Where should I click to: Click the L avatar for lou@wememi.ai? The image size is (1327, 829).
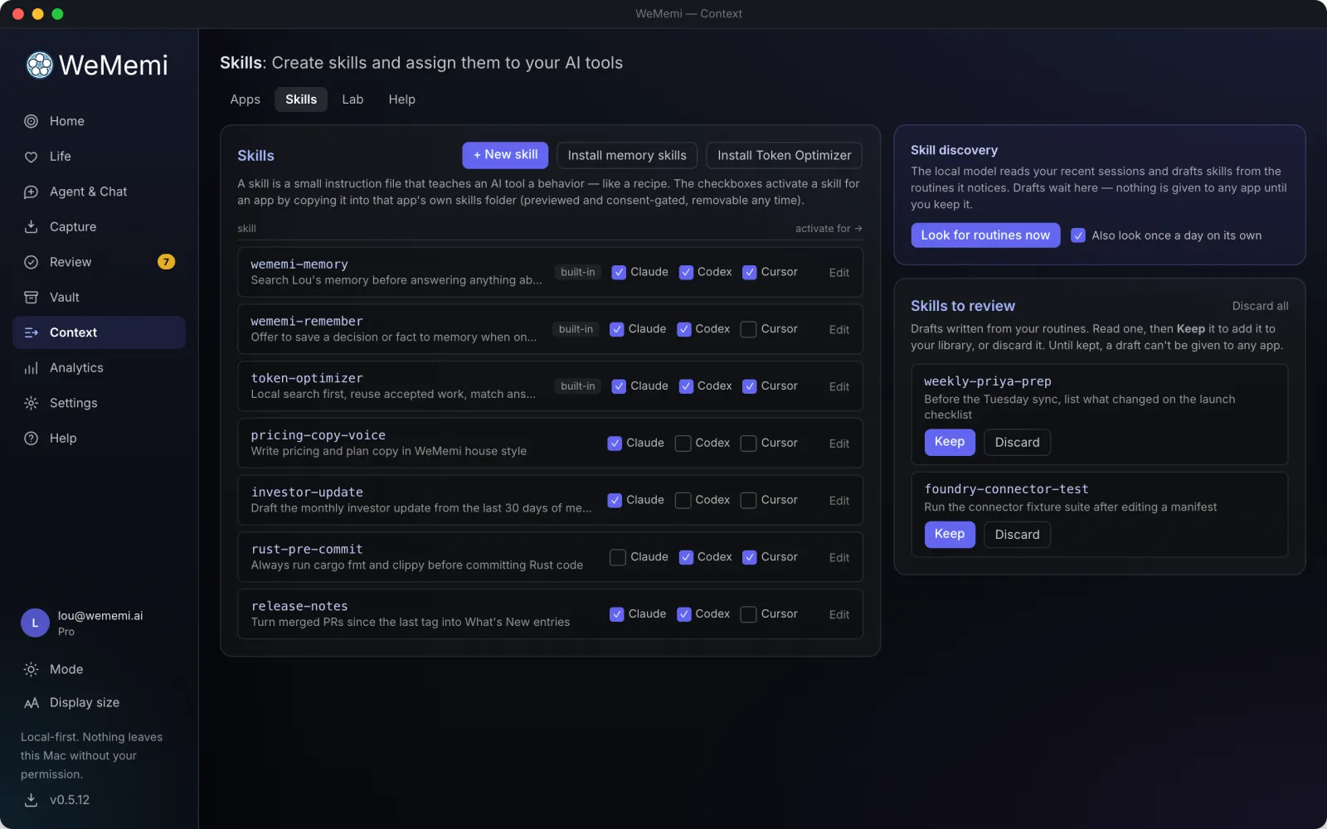(x=35, y=623)
